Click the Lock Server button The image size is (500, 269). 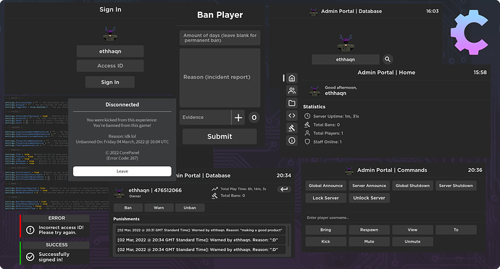(x=325, y=198)
